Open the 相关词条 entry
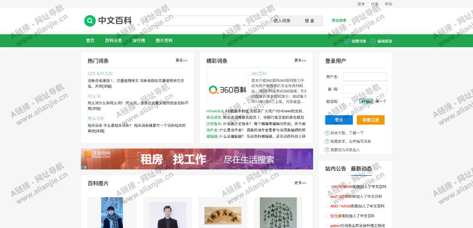 tap(96, 118)
